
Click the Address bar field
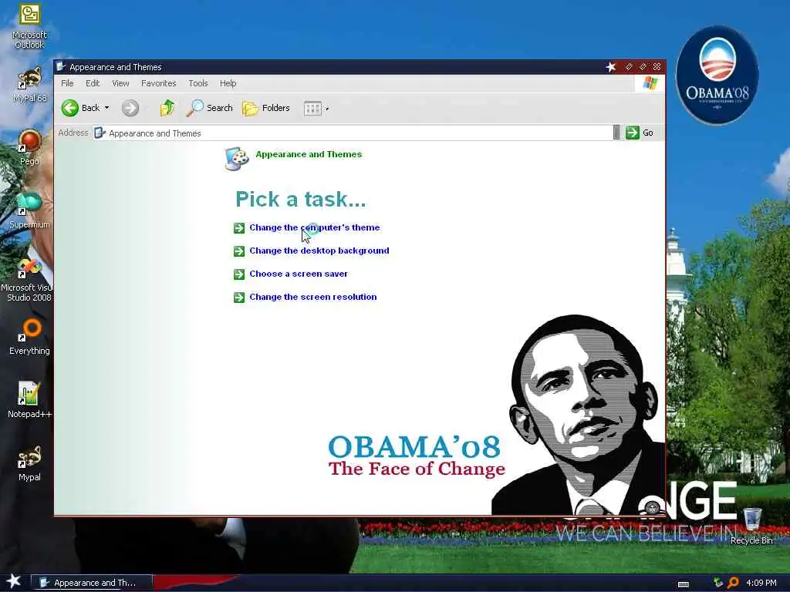tap(353, 133)
